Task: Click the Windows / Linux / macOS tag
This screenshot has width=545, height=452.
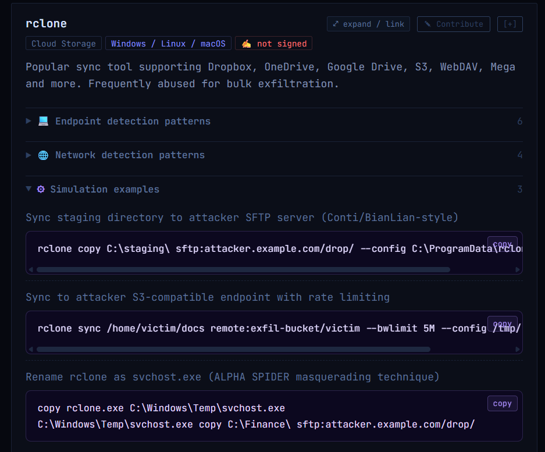Action: click(168, 44)
